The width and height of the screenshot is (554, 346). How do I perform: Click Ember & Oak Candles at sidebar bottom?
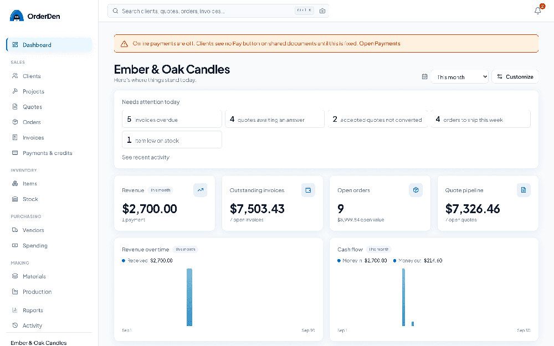pyautogui.click(x=39, y=343)
